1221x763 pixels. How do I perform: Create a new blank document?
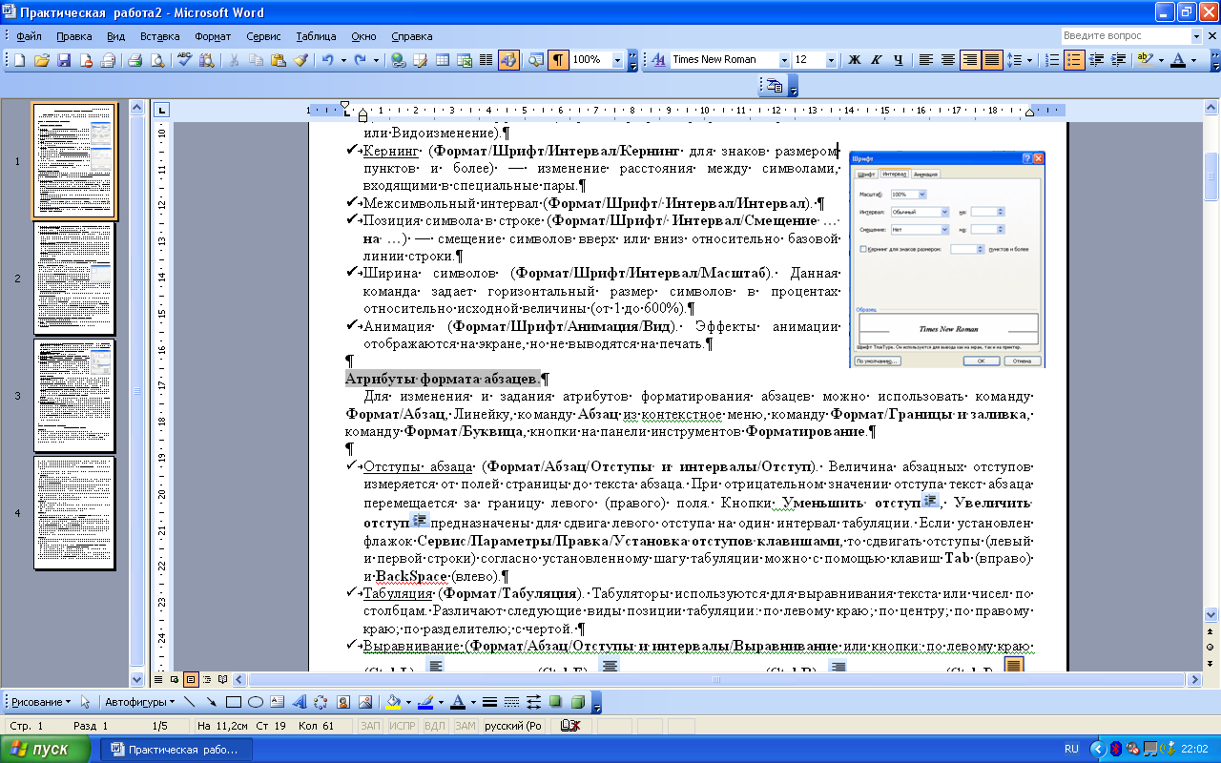(x=19, y=59)
